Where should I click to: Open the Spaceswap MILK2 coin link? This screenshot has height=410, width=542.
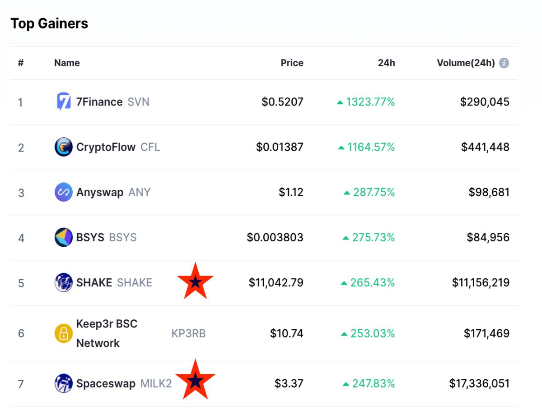(124, 383)
